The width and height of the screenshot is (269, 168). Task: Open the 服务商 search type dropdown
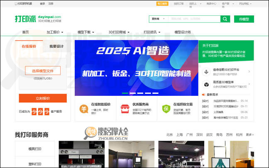pos(158,19)
